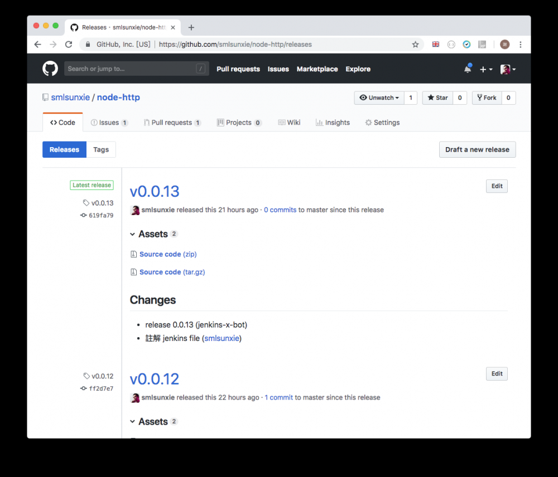Click the UK flag extension icon

pos(436,45)
